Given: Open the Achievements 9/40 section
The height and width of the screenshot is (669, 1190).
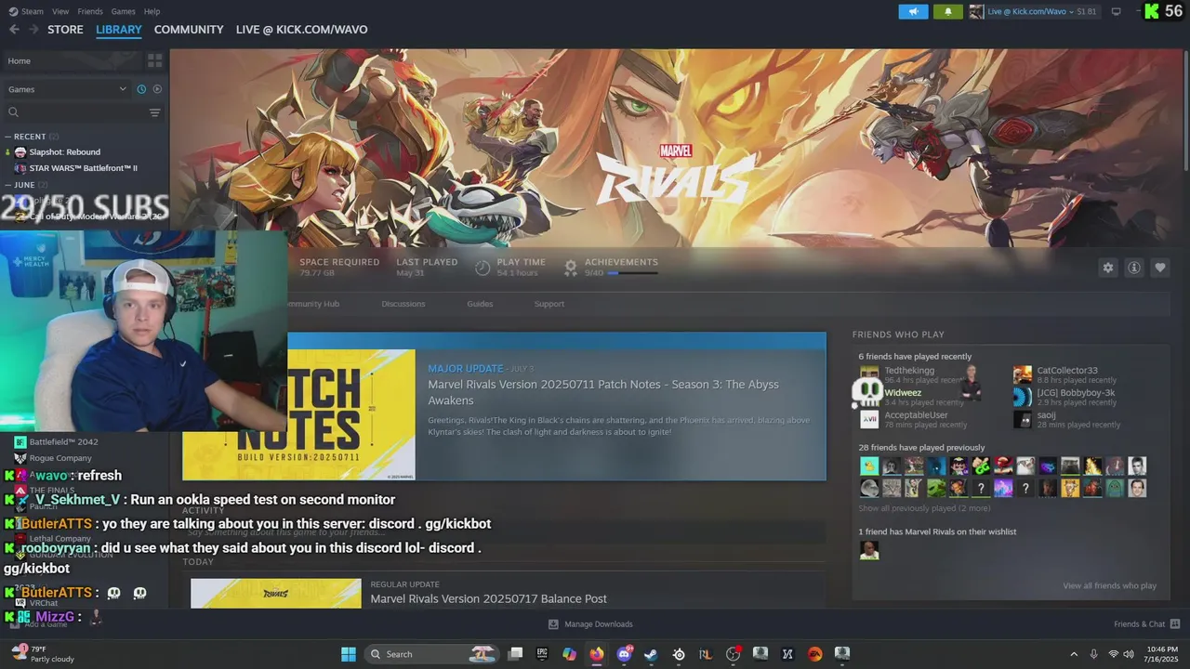Looking at the screenshot, I should point(611,267).
